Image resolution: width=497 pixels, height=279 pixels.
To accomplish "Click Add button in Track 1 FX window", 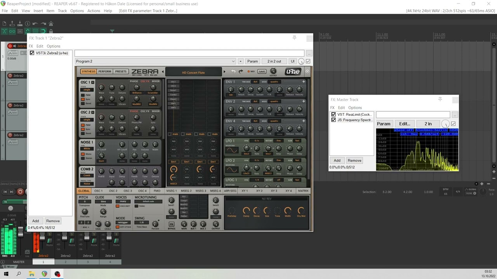I will 35,221.
